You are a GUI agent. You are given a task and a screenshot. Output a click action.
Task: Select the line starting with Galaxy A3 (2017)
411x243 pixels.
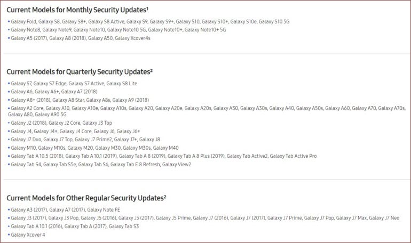[x=63, y=210]
